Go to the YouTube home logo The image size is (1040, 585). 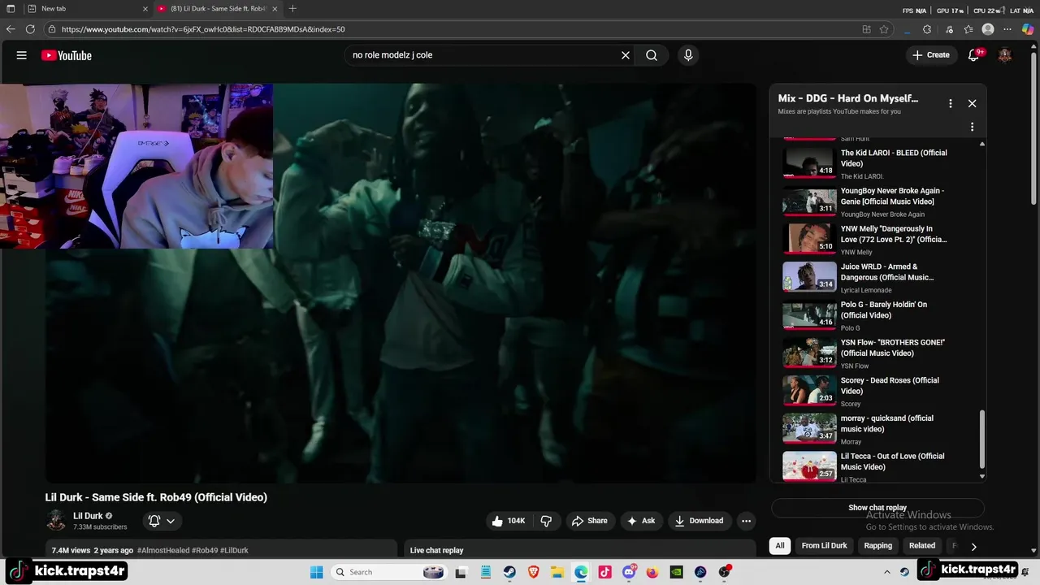point(67,55)
